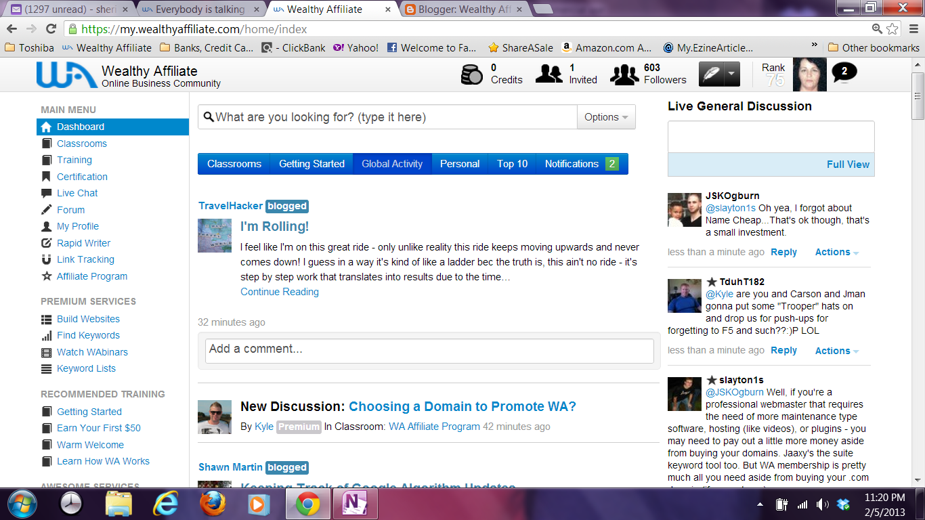Click the My Profile person icon
The width and height of the screenshot is (925, 520).
(x=46, y=227)
